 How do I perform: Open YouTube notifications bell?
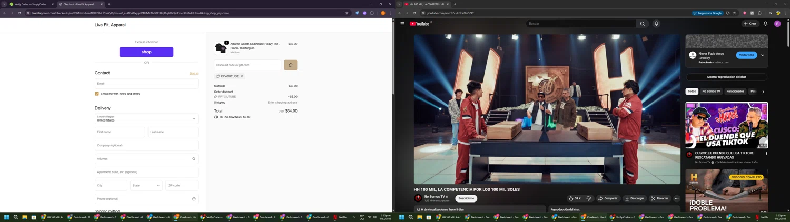[765, 24]
